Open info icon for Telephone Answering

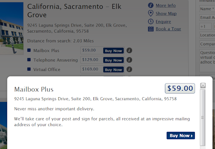[129, 60]
